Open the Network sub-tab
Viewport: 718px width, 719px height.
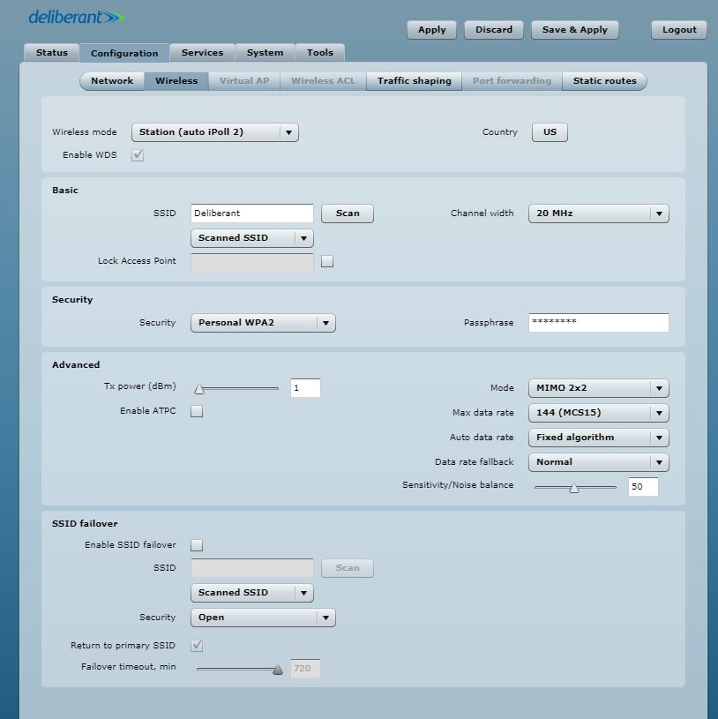112,81
